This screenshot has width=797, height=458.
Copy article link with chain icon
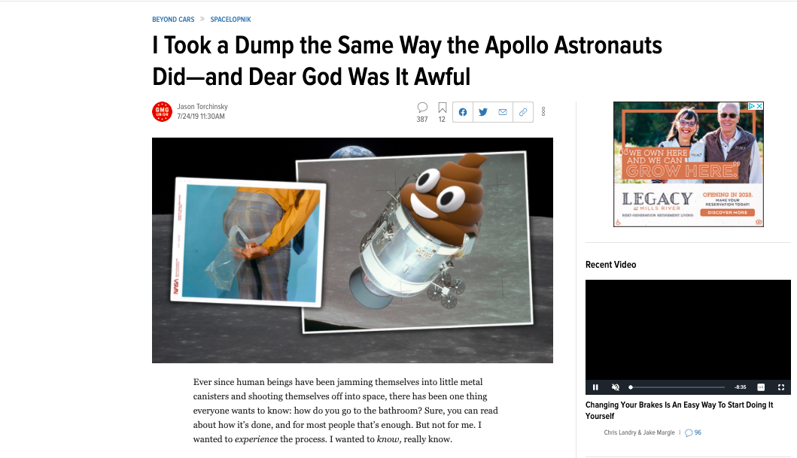[x=523, y=112]
